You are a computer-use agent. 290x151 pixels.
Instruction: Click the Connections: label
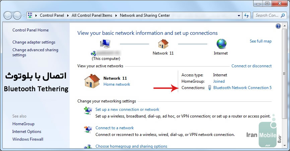pyautogui.click(x=193, y=88)
